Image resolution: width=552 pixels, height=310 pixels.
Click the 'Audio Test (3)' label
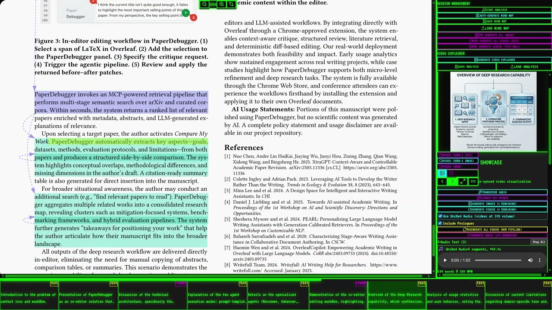point(453,242)
